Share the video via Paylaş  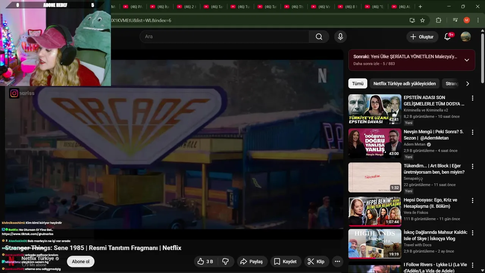(x=252, y=262)
